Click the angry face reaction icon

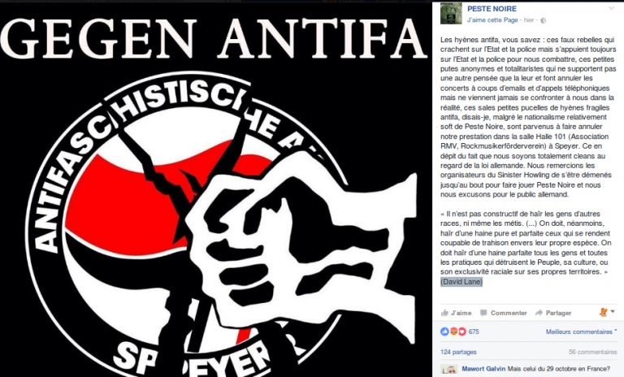click(x=453, y=331)
